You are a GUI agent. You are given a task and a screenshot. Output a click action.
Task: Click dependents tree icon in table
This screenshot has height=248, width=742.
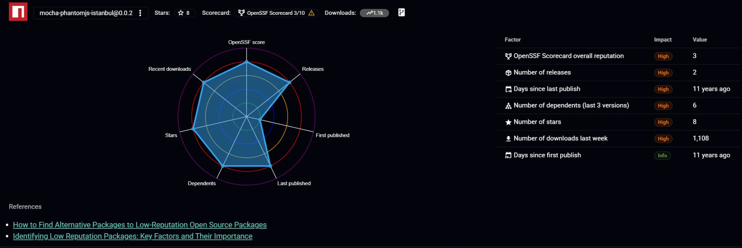pyautogui.click(x=508, y=106)
